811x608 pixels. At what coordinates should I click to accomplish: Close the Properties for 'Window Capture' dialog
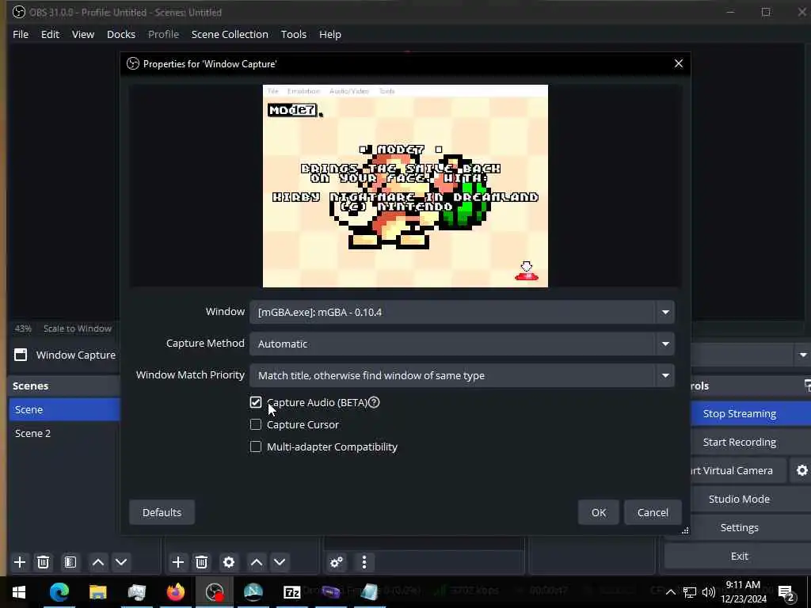point(679,63)
